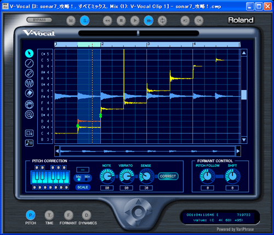Toggle the BYPASS switch
The image size is (274, 235).
coord(39,20)
